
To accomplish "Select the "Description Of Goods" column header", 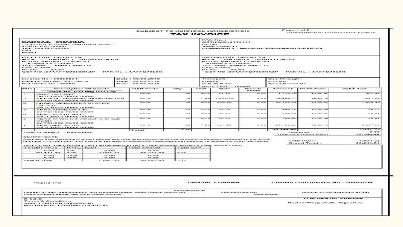I will coord(82,89).
